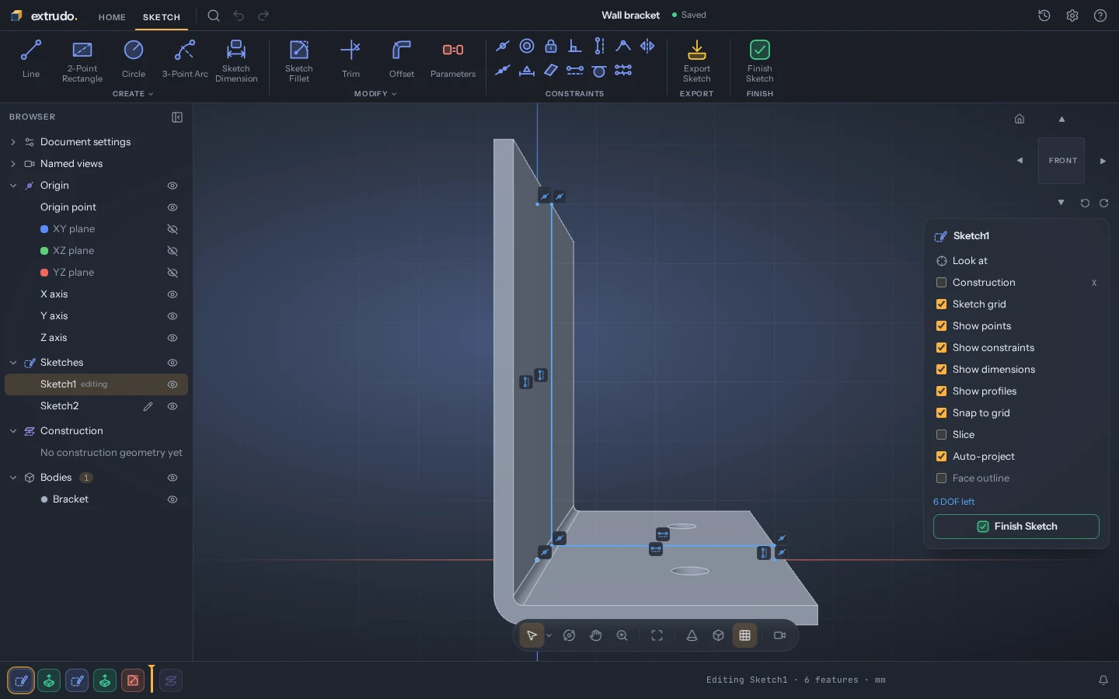Switch to the HOME tab
Screen dimensions: 1119x699
point(112,17)
